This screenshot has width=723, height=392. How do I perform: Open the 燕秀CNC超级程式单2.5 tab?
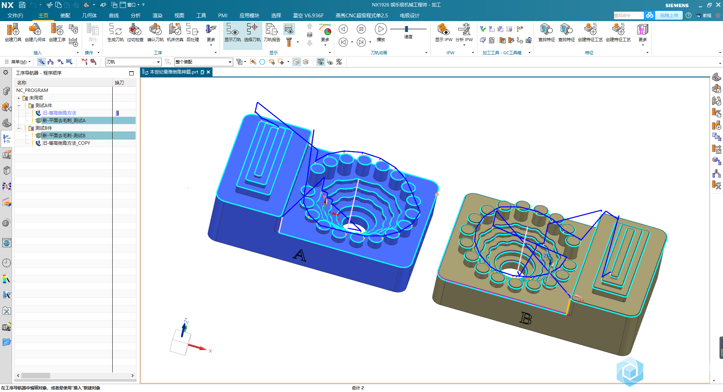(362, 15)
